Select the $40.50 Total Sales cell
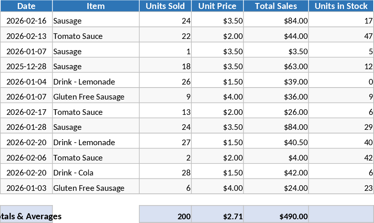This screenshot has height=223, width=374. pyautogui.click(x=276, y=143)
